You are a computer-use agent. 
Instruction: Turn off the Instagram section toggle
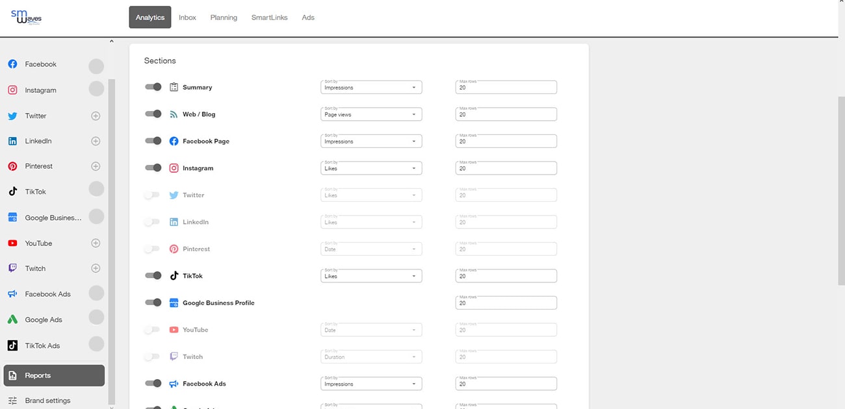point(153,167)
